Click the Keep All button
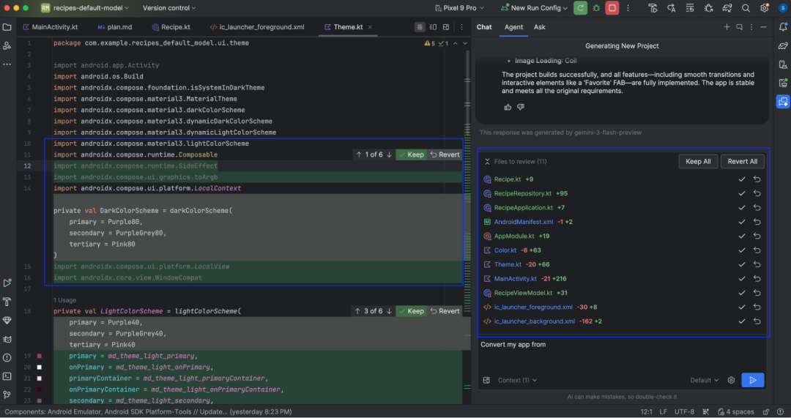Screen dimensions: 791x418 [697, 161]
